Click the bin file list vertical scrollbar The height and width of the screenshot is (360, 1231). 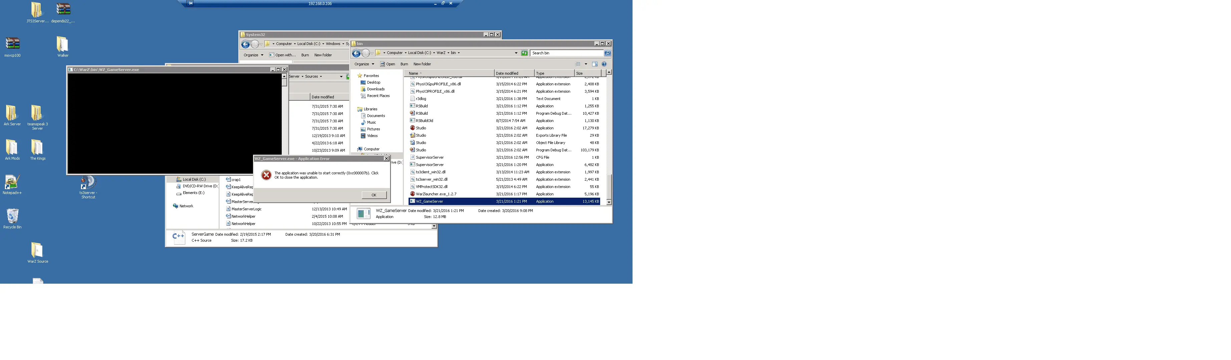click(x=609, y=138)
